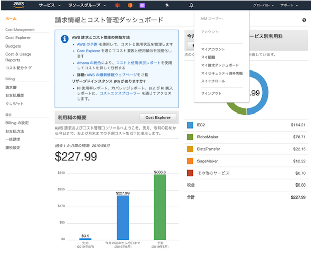Open the グローバル region dropdown
The image size is (311, 255).
pyautogui.click(x=263, y=5)
